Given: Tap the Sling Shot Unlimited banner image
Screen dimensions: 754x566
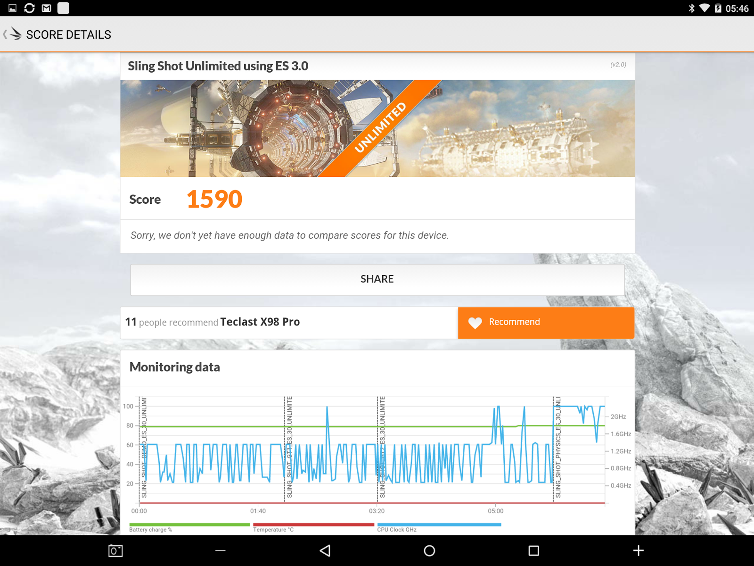Looking at the screenshot, I should click(377, 128).
